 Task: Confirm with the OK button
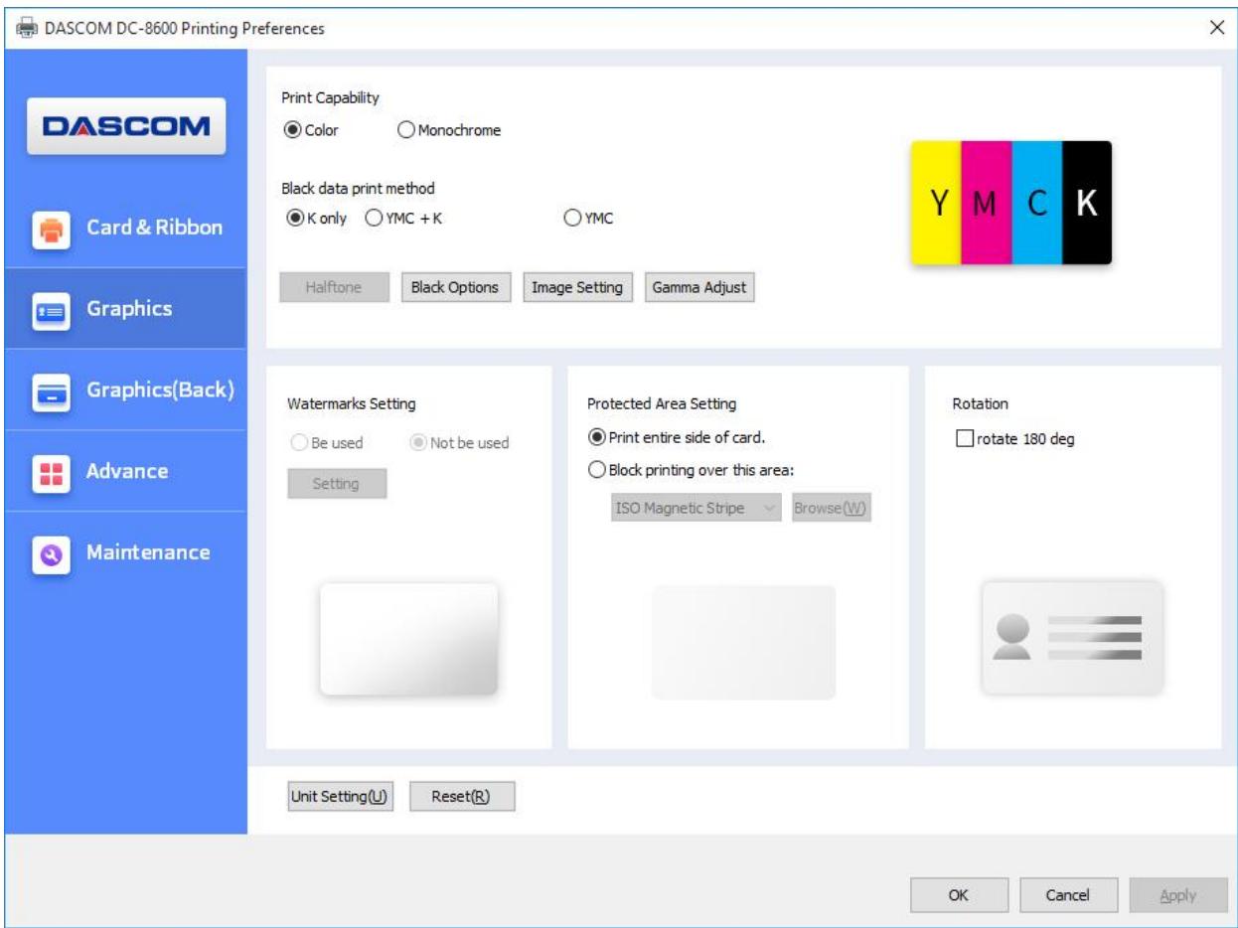point(958,895)
